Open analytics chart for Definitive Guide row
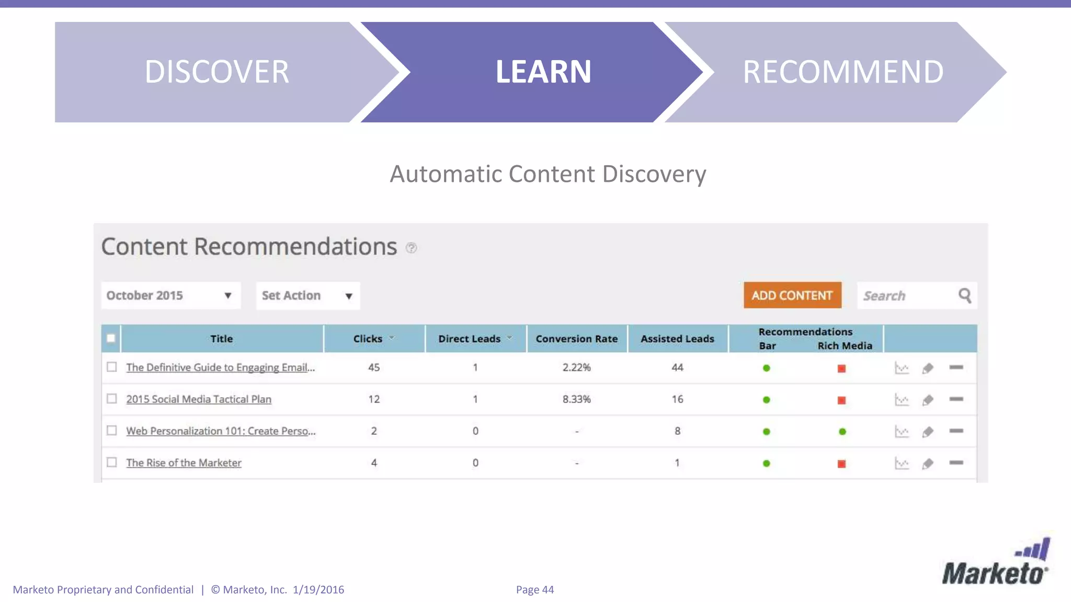Image resolution: width=1071 pixels, height=602 pixels. 902,368
